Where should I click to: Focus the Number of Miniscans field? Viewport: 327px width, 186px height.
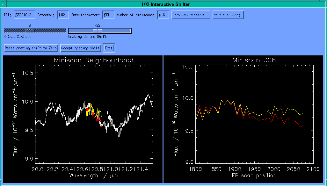[x=163, y=15]
